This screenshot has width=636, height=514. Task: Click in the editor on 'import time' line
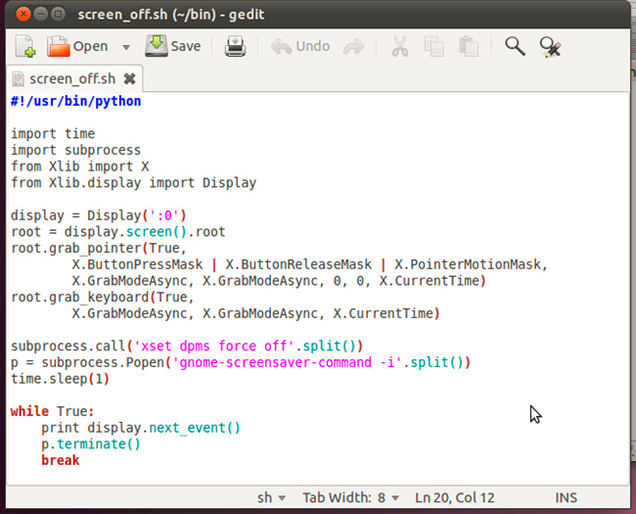click(53, 133)
